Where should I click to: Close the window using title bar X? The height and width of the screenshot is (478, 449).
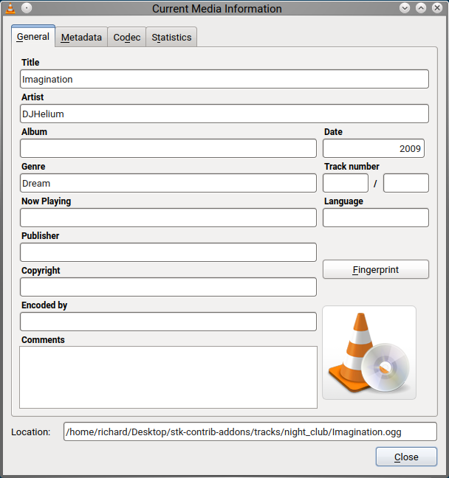437,9
